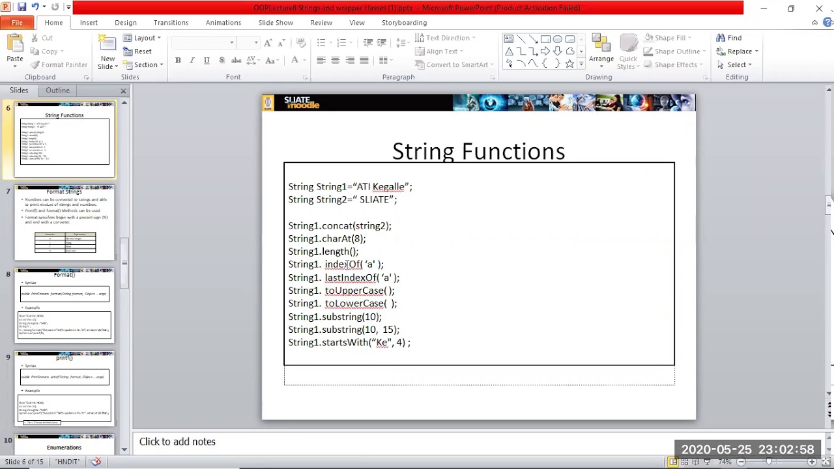Screen dimensions: 834x469
Task: Toggle text Shadow formatting
Action: (222, 60)
